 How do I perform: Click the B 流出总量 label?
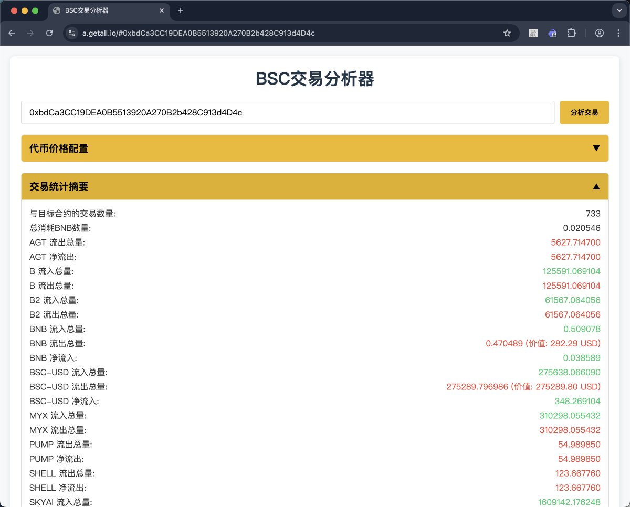(51, 286)
